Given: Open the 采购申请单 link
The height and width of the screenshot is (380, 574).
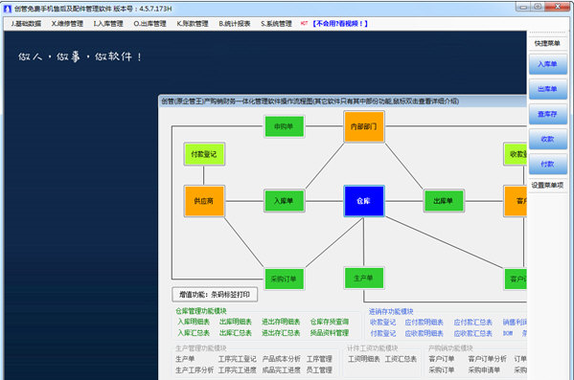Looking at the screenshot, I should 484,369.
